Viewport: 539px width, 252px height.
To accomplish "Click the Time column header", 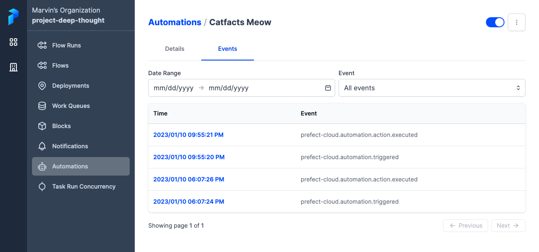I will (x=160, y=113).
